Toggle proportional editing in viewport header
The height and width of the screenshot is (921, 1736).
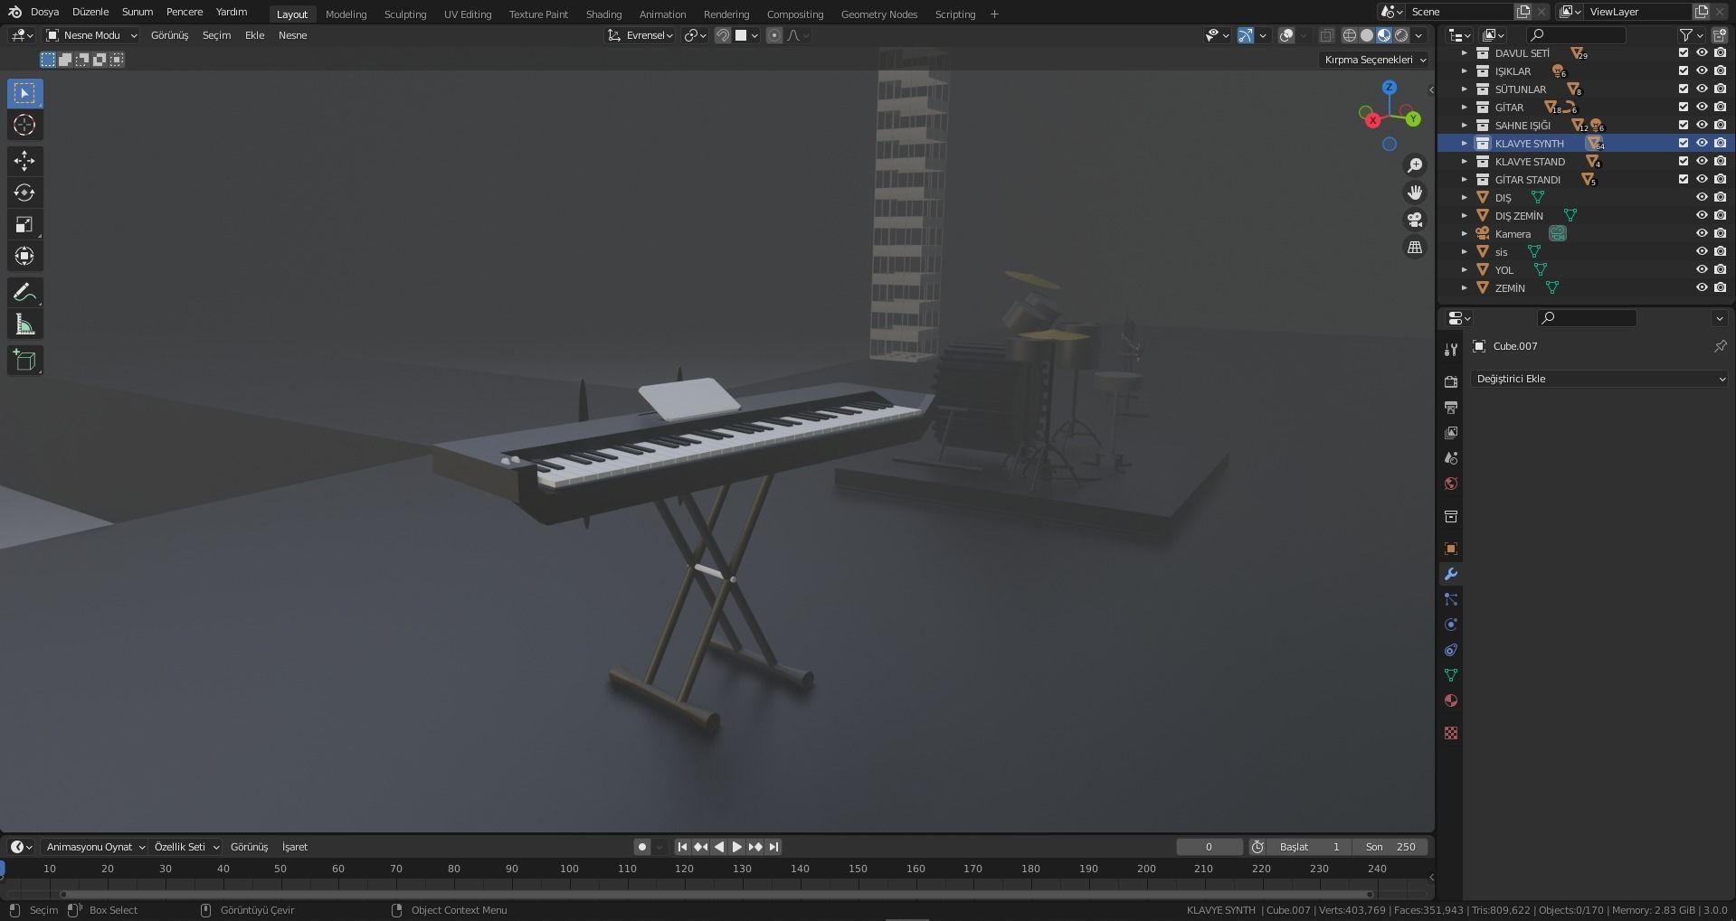pyautogui.click(x=774, y=35)
